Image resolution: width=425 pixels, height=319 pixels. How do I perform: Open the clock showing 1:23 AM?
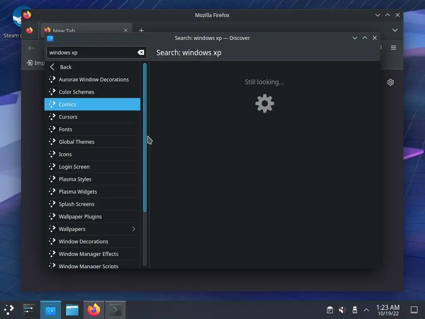pos(388,310)
